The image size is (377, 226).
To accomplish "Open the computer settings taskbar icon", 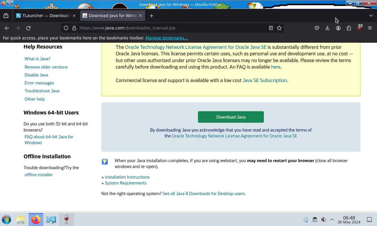I will [x=51, y=220].
